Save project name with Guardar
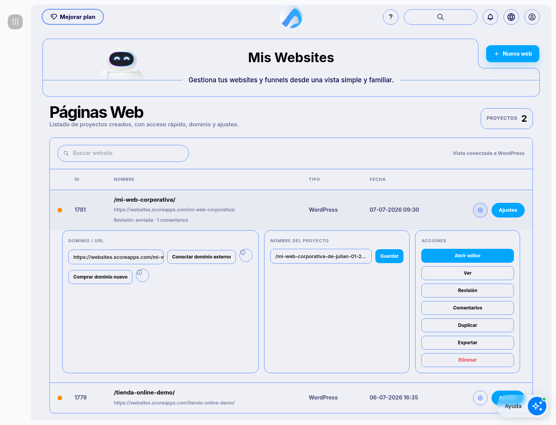This screenshot has width=556, height=425. click(x=389, y=256)
